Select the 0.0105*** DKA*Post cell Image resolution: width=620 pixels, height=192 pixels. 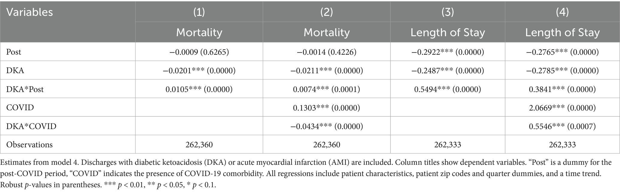199,89
